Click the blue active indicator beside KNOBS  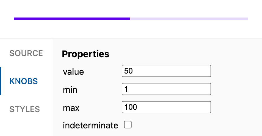[1, 81]
